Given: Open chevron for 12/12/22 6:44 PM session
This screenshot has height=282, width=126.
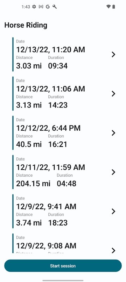Looking at the screenshot, I should [113, 133].
